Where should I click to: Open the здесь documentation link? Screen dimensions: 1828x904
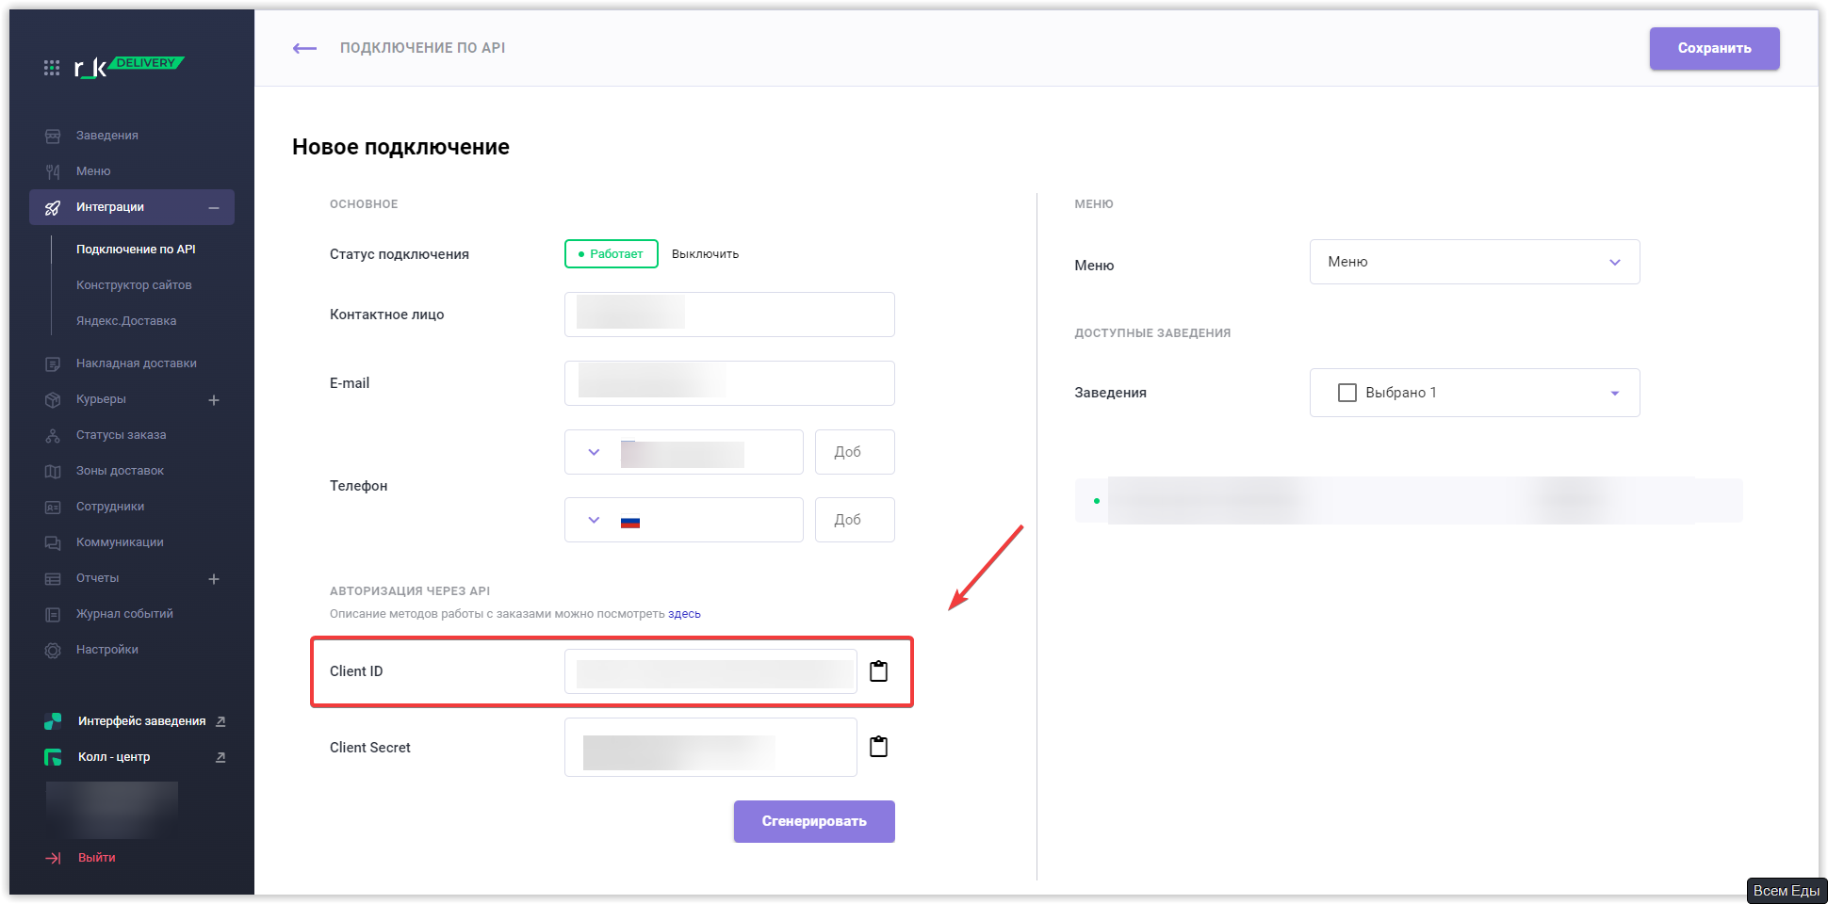point(684,614)
